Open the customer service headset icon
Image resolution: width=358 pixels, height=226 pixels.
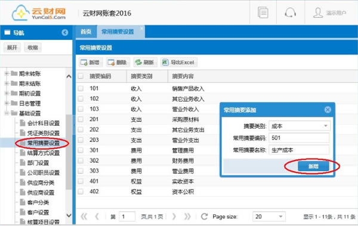click(x=290, y=13)
